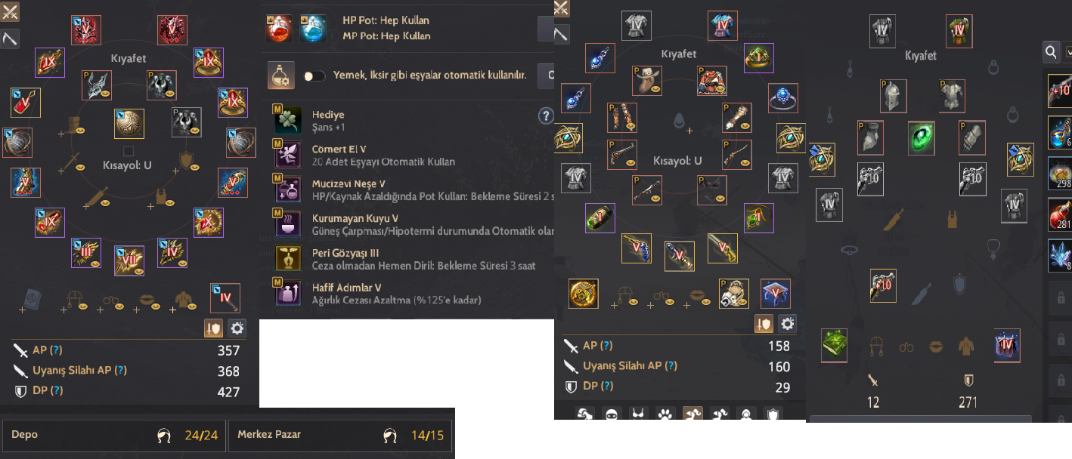The height and width of the screenshot is (459, 1072).
Task: Toggle the ninja mask helmet icon
Action: [610, 414]
